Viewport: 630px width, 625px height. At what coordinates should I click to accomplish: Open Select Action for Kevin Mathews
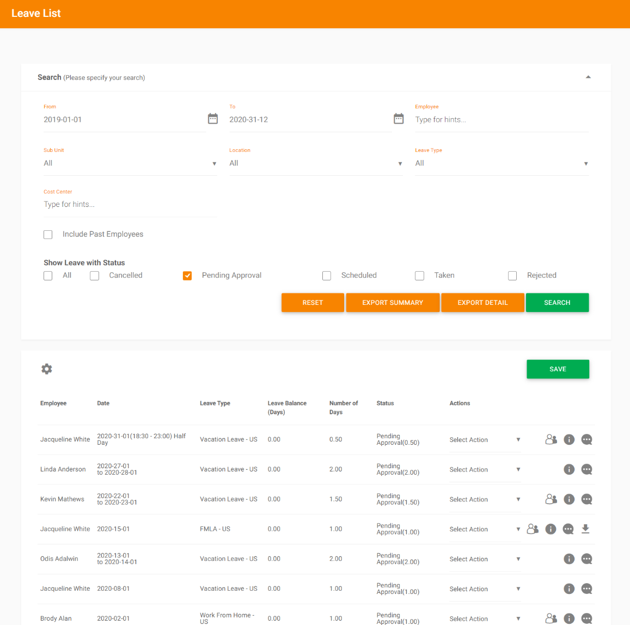[485, 499]
